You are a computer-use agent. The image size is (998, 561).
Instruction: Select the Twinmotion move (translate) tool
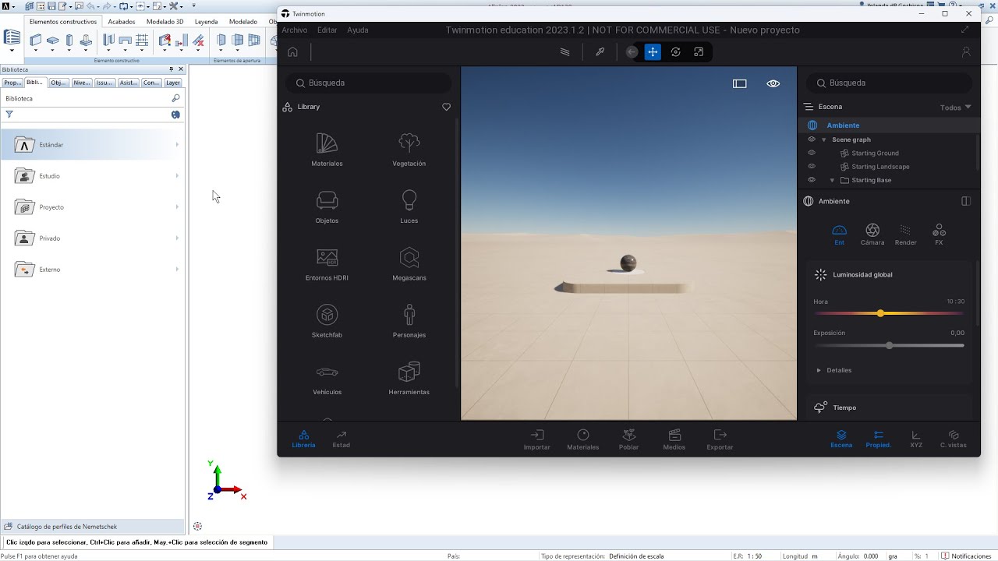(x=653, y=52)
